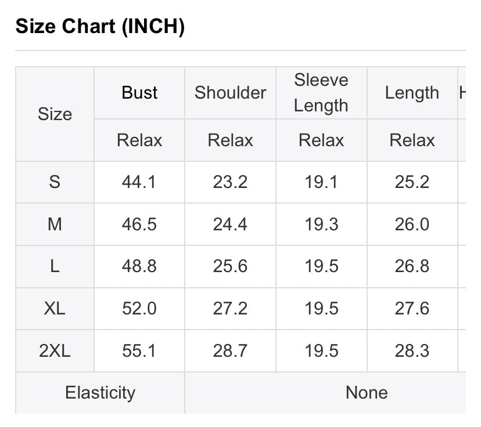Click shoulder value 24.4 for size M
Viewport: 481px width, 427px height.
pyautogui.click(x=230, y=225)
